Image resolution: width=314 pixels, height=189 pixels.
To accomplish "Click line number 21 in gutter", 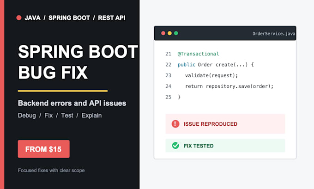I will 169,54.
